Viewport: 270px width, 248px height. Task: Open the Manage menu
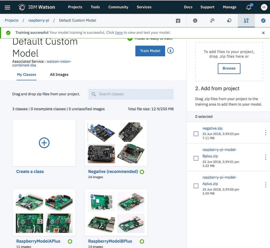point(229,7)
